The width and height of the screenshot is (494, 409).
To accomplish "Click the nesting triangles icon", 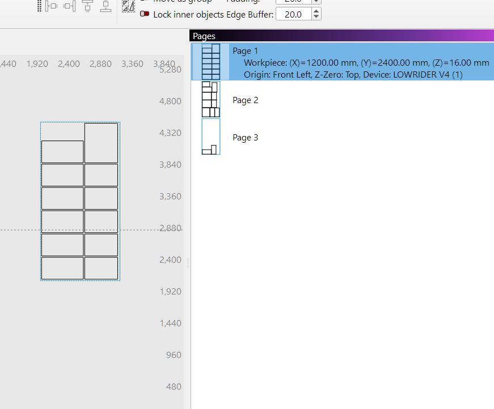I will (x=128, y=6).
